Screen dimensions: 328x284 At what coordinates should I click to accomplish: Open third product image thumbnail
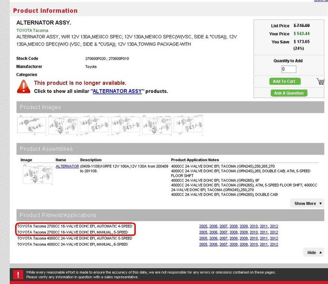click(94, 125)
